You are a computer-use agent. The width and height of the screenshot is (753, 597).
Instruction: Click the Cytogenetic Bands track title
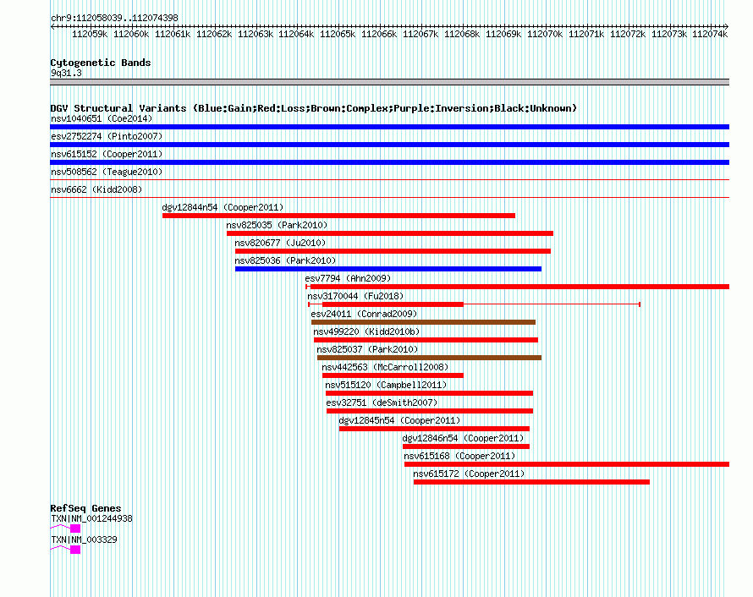click(x=101, y=63)
